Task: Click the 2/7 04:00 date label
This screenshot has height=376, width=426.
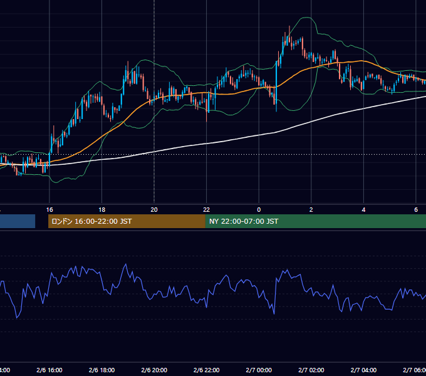Action: (363, 370)
